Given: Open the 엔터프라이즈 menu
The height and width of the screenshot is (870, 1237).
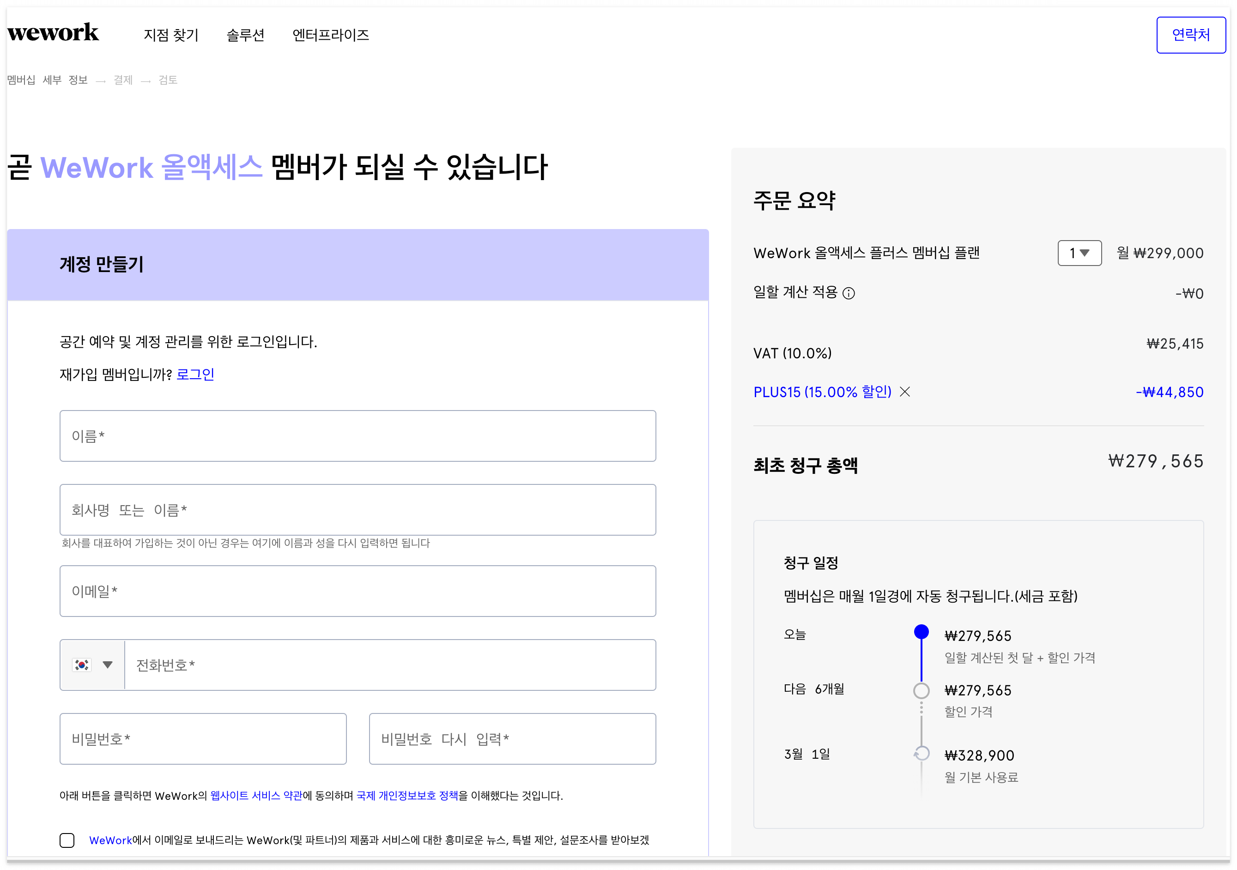Looking at the screenshot, I should [330, 35].
